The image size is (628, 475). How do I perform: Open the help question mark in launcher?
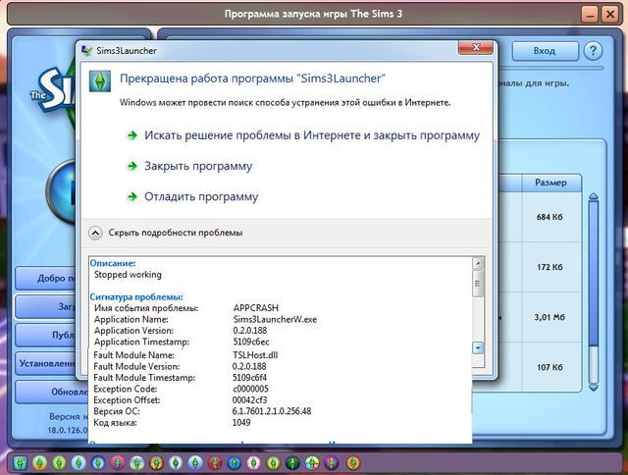click(x=593, y=51)
